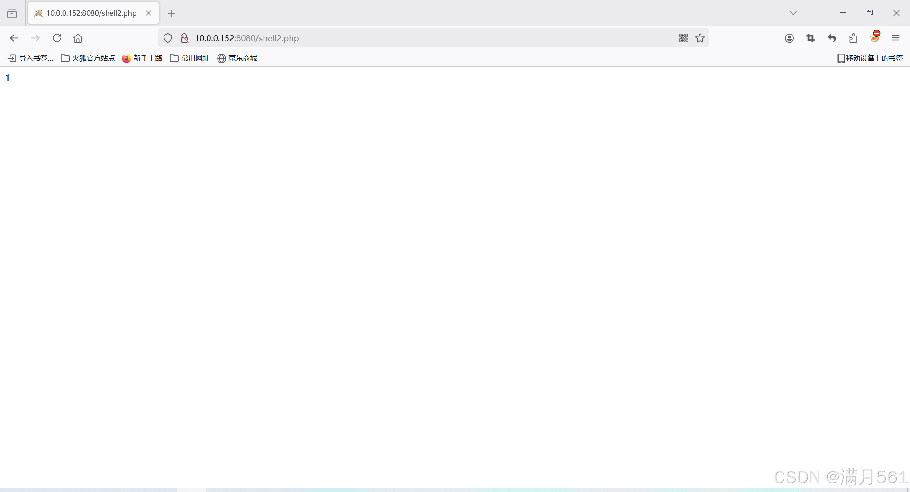Reload the shell2.php page
Screen dimensions: 910x492
click(x=57, y=38)
